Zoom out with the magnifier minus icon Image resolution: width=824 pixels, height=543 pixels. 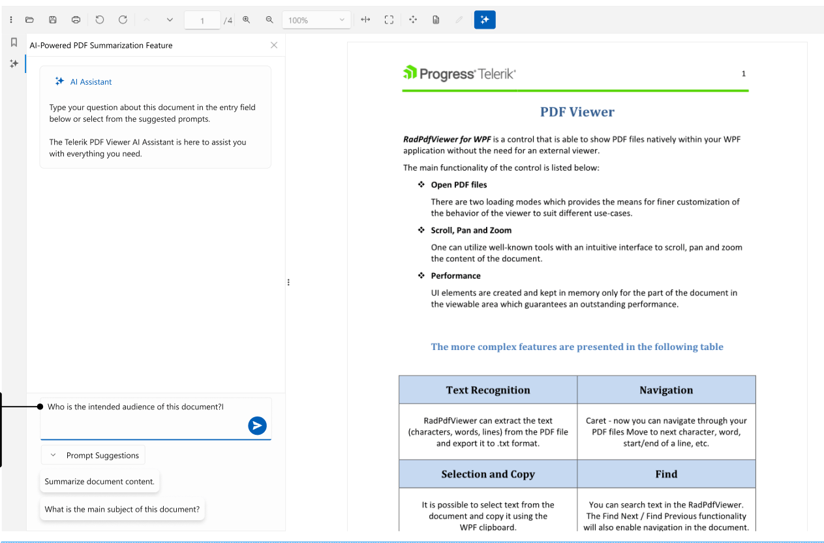[269, 20]
